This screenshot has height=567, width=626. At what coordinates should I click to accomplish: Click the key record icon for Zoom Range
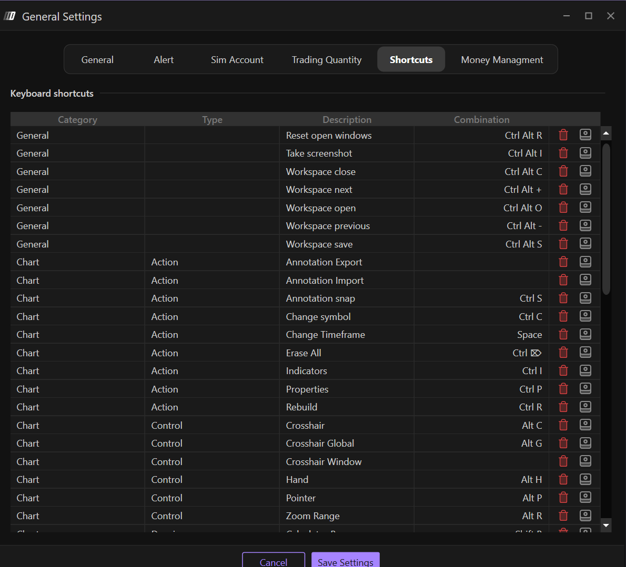585,516
